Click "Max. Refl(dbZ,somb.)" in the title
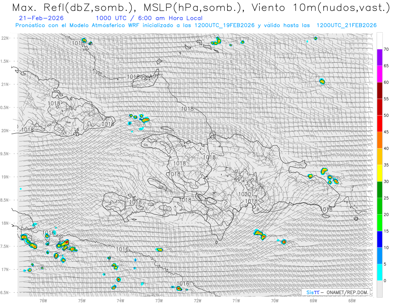The image size is (395, 305). [x=74, y=8]
